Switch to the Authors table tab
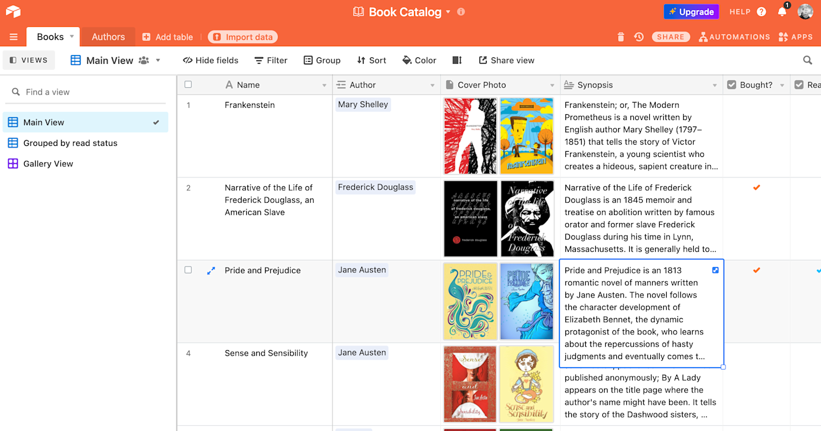Image resolution: width=821 pixels, height=431 pixels. click(108, 37)
